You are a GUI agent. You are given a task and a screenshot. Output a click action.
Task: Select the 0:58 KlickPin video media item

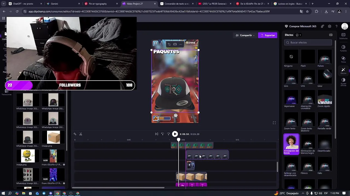point(53,156)
